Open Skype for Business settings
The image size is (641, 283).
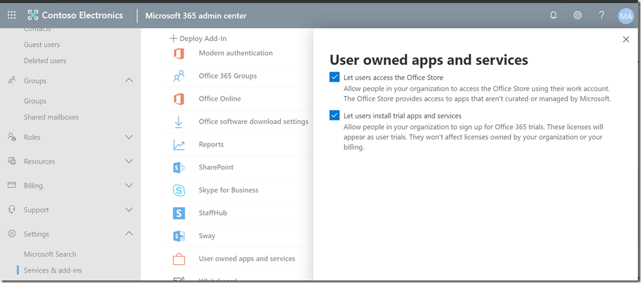point(228,190)
